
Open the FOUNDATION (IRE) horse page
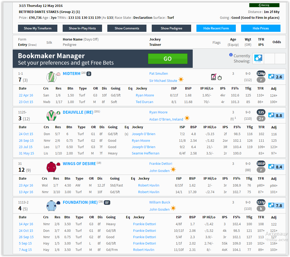(80, 202)
